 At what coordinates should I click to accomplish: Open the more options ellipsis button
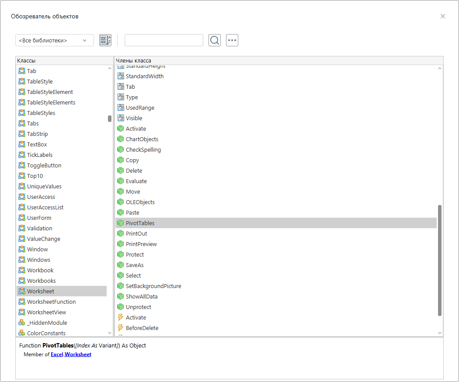232,40
